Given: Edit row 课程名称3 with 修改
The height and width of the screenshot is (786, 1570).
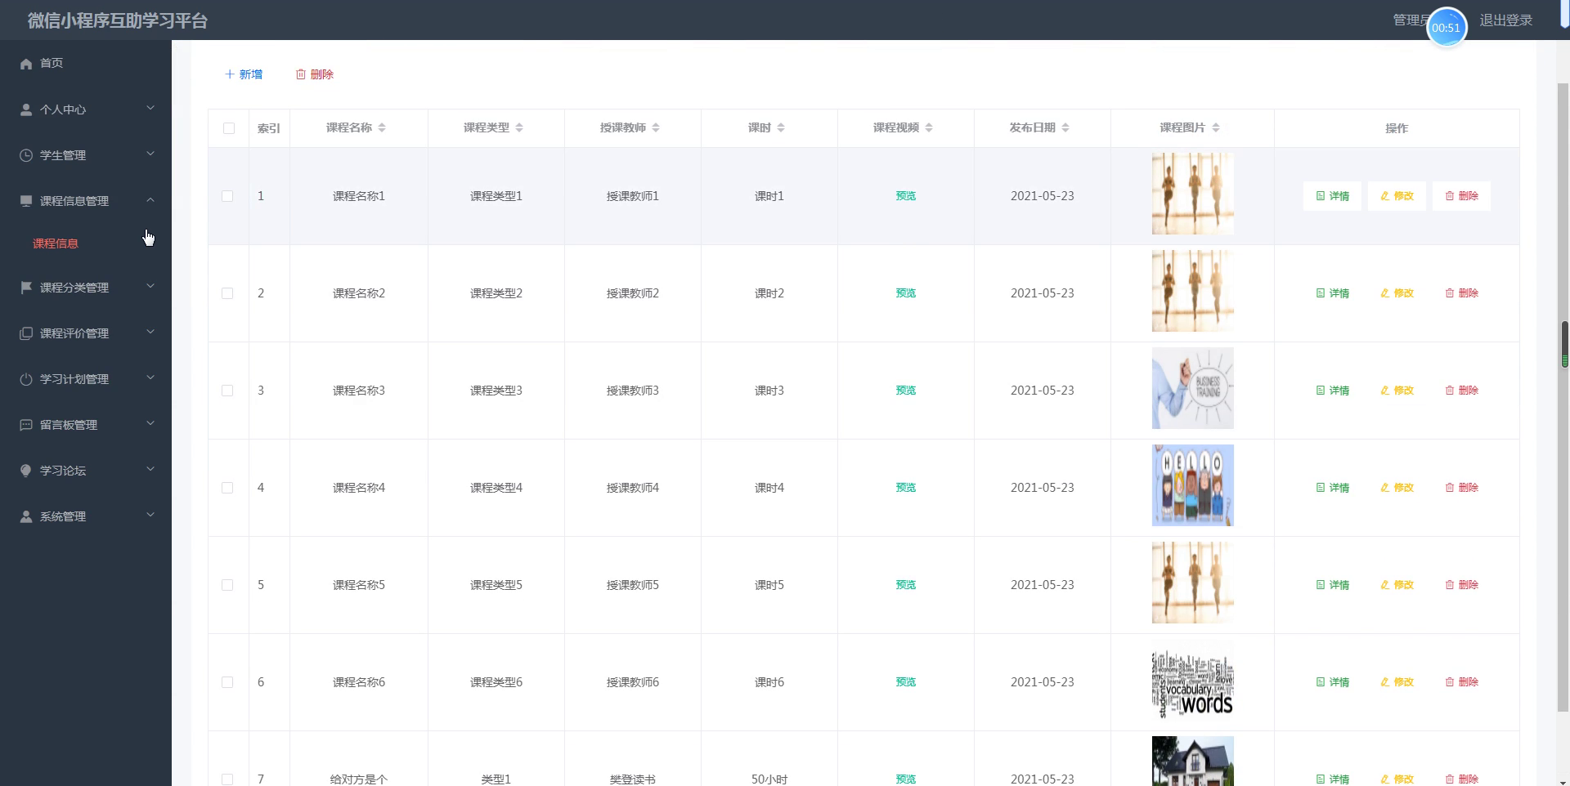Looking at the screenshot, I should click(1397, 391).
